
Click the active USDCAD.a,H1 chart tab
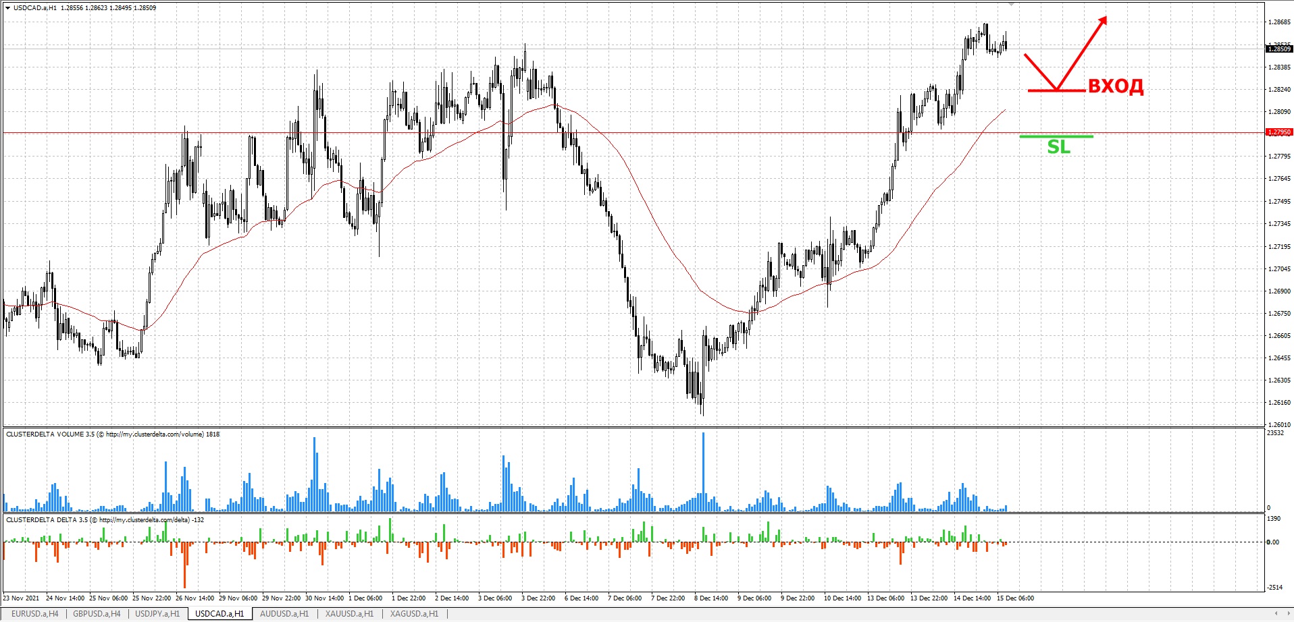pos(219,614)
